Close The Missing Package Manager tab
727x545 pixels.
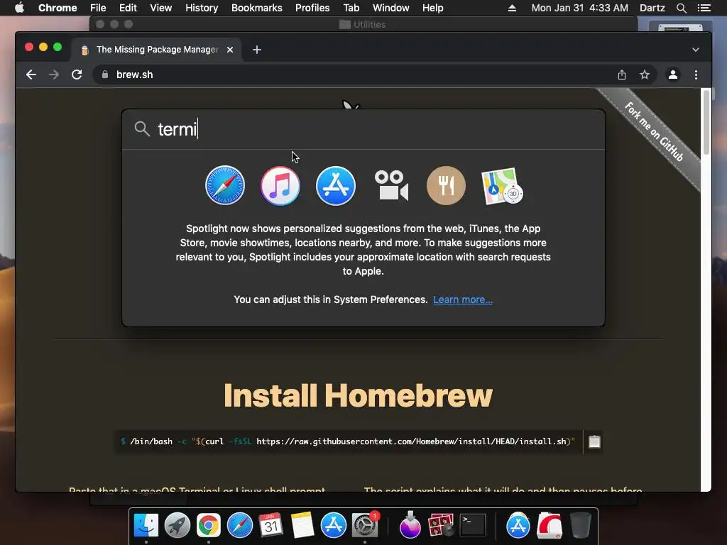pos(230,50)
